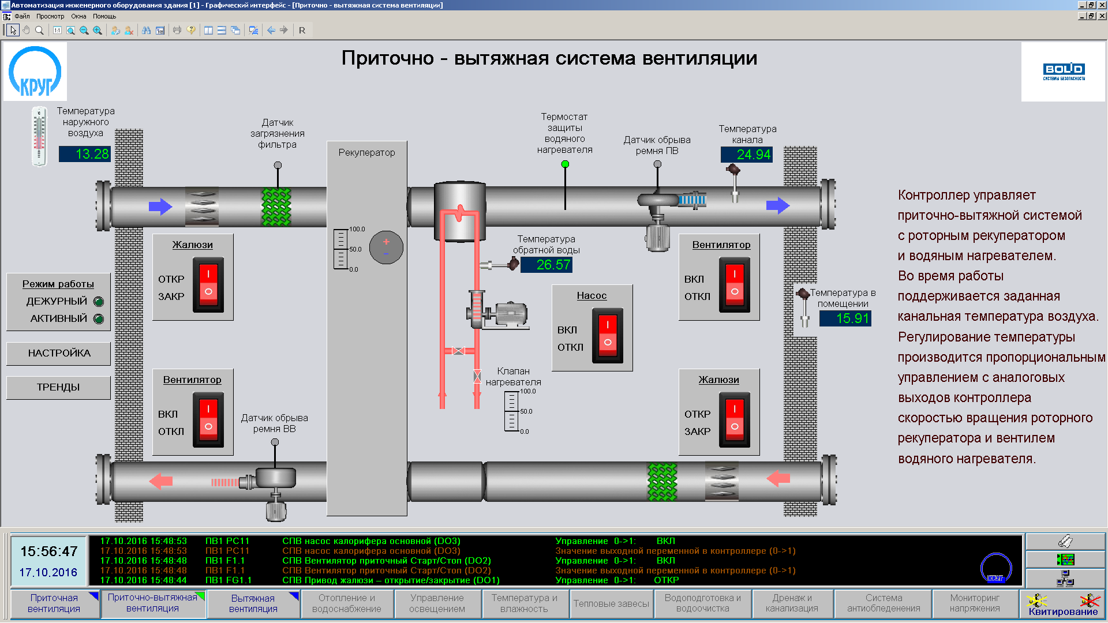Toggle the supply Жалюзи red switch

[208, 284]
